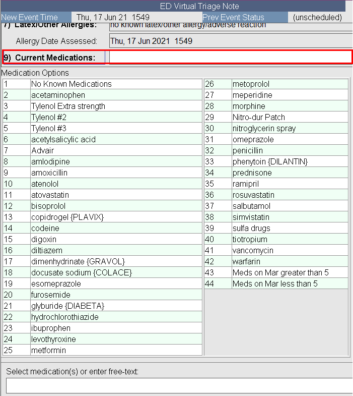
Task: Choose 'diltiazem' row
Action: click(102, 251)
